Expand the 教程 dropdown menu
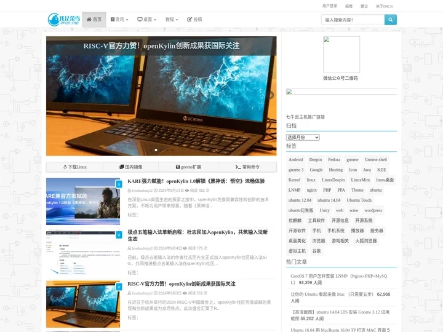443x332 pixels. 172,20
